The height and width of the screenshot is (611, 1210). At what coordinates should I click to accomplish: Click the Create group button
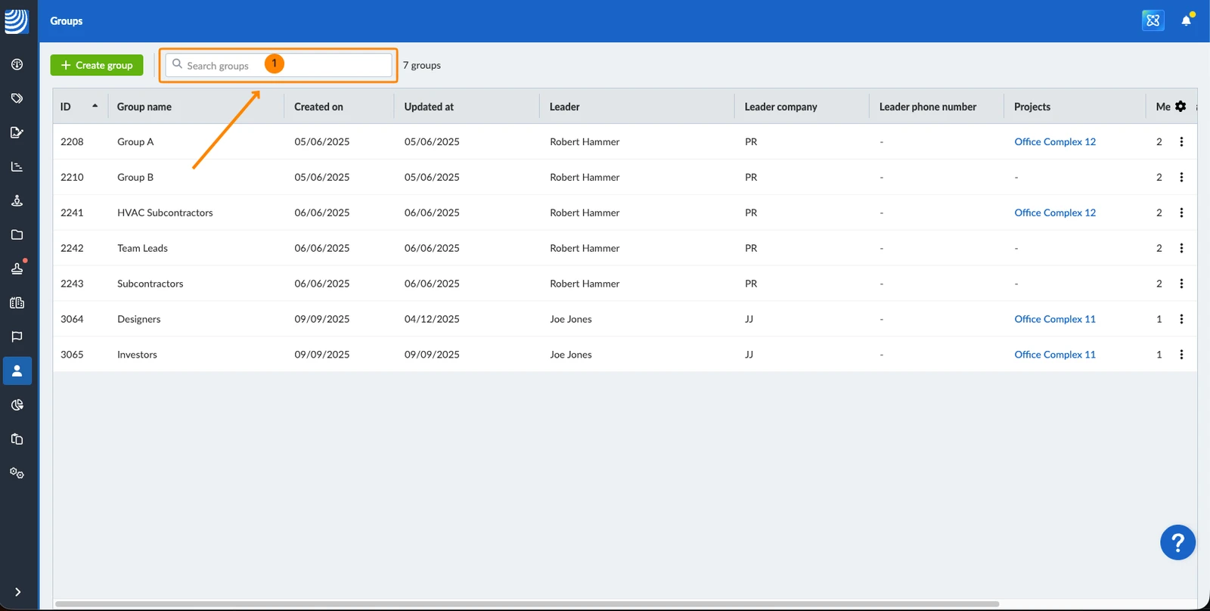tap(97, 65)
